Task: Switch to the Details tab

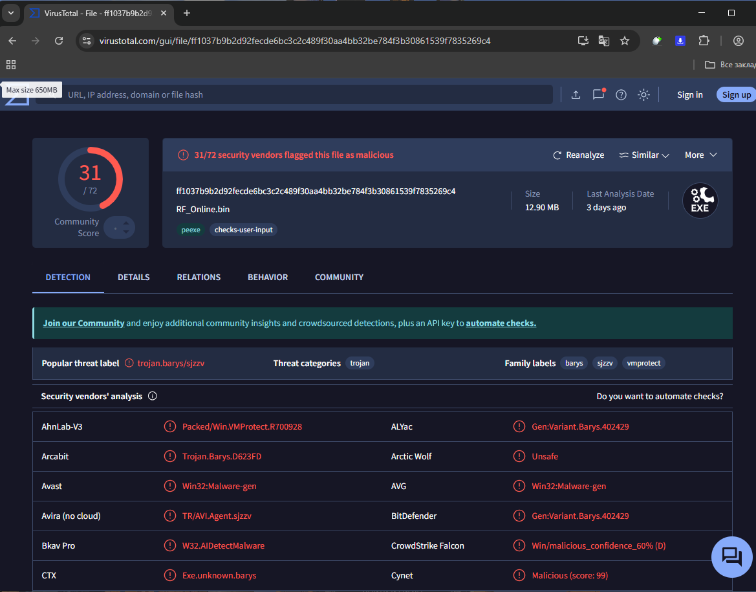Action: pyautogui.click(x=133, y=277)
